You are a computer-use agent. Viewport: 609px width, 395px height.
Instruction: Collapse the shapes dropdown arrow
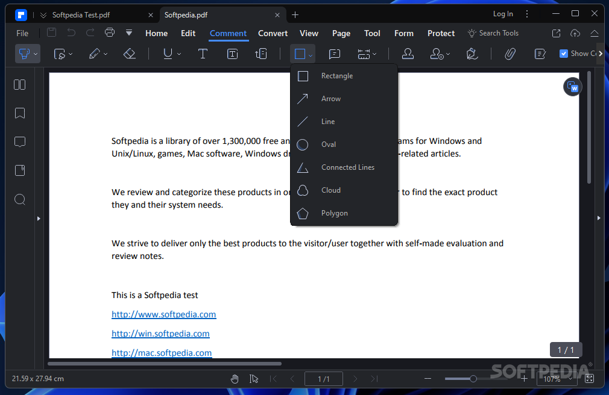click(x=311, y=55)
